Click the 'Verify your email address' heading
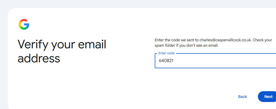Viewport: 276px width, 109px height. [62, 51]
